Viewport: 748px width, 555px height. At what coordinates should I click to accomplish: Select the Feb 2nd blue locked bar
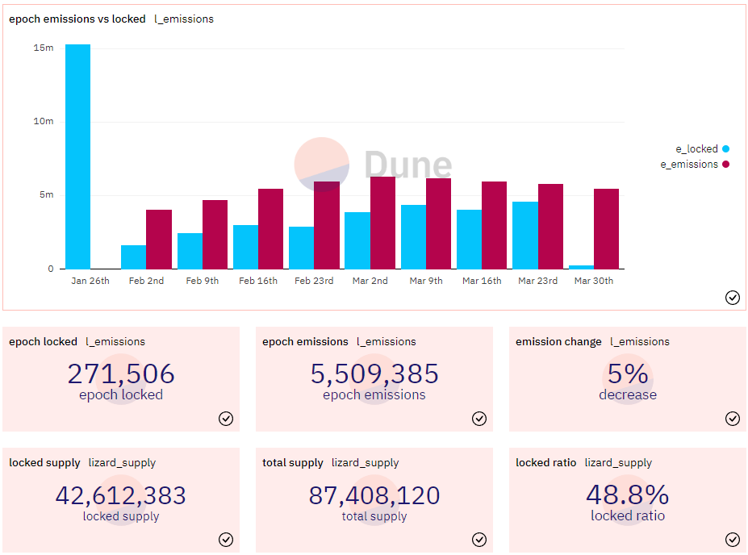tap(134, 257)
